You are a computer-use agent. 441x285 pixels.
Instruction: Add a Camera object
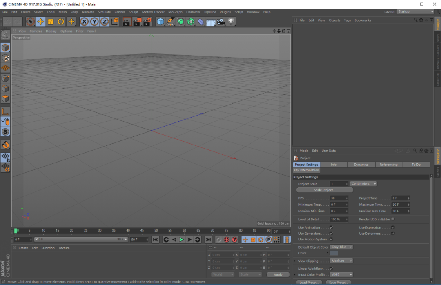pyautogui.click(x=221, y=22)
